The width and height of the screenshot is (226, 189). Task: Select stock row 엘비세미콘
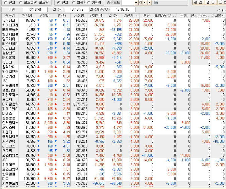113,34
